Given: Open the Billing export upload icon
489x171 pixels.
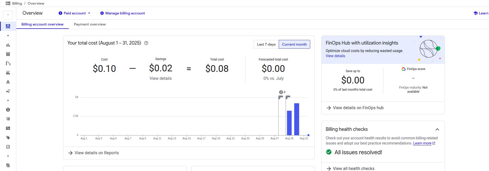Looking at the screenshot, I should pyautogui.click(x=8, y=82).
